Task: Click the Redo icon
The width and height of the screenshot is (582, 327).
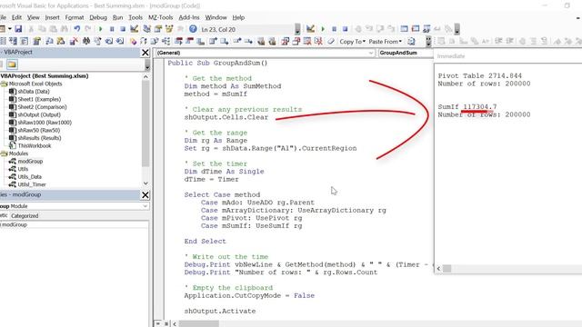Action: point(87,29)
